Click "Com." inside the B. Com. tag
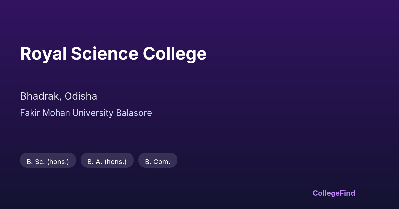 (162, 162)
